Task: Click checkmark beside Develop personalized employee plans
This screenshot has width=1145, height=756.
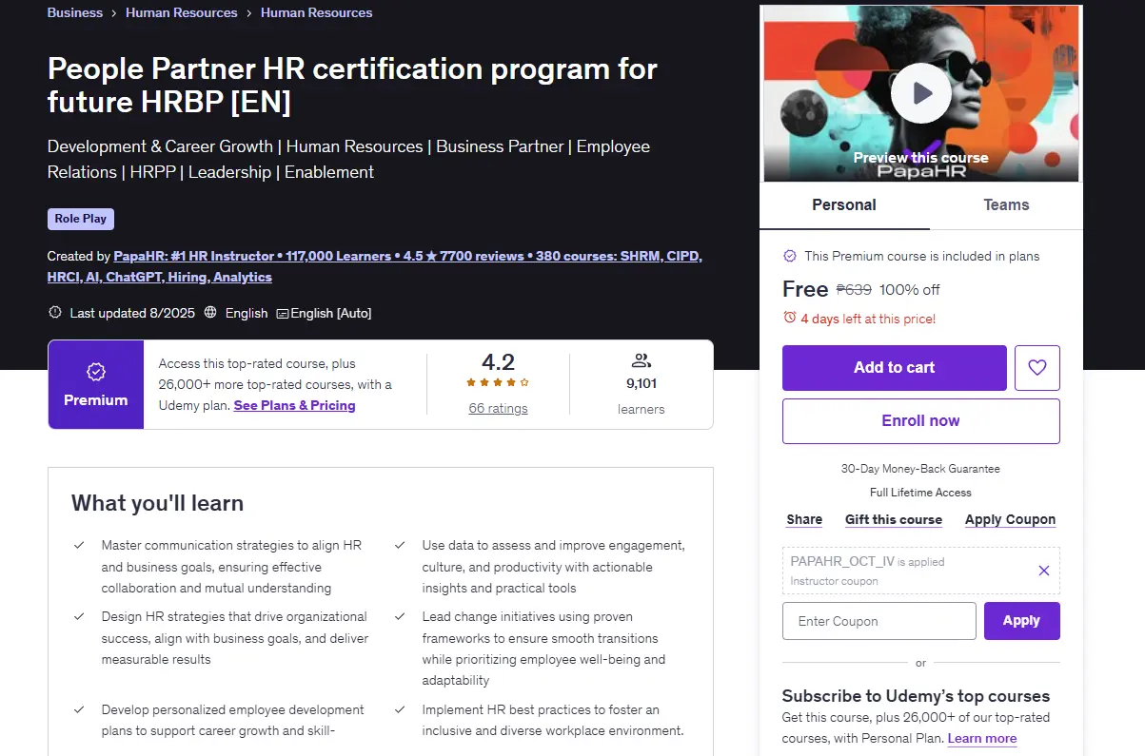Action: 80,710
